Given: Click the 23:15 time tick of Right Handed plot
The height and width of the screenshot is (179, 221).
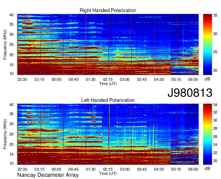Looking at the screenshot, I should (x=39, y=79).
